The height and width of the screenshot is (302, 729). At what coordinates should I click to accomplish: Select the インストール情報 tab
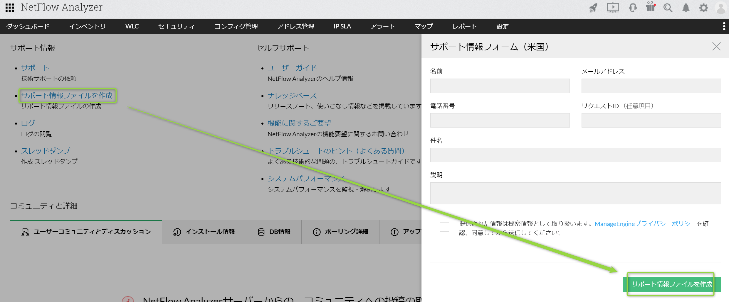click(204, 232)
